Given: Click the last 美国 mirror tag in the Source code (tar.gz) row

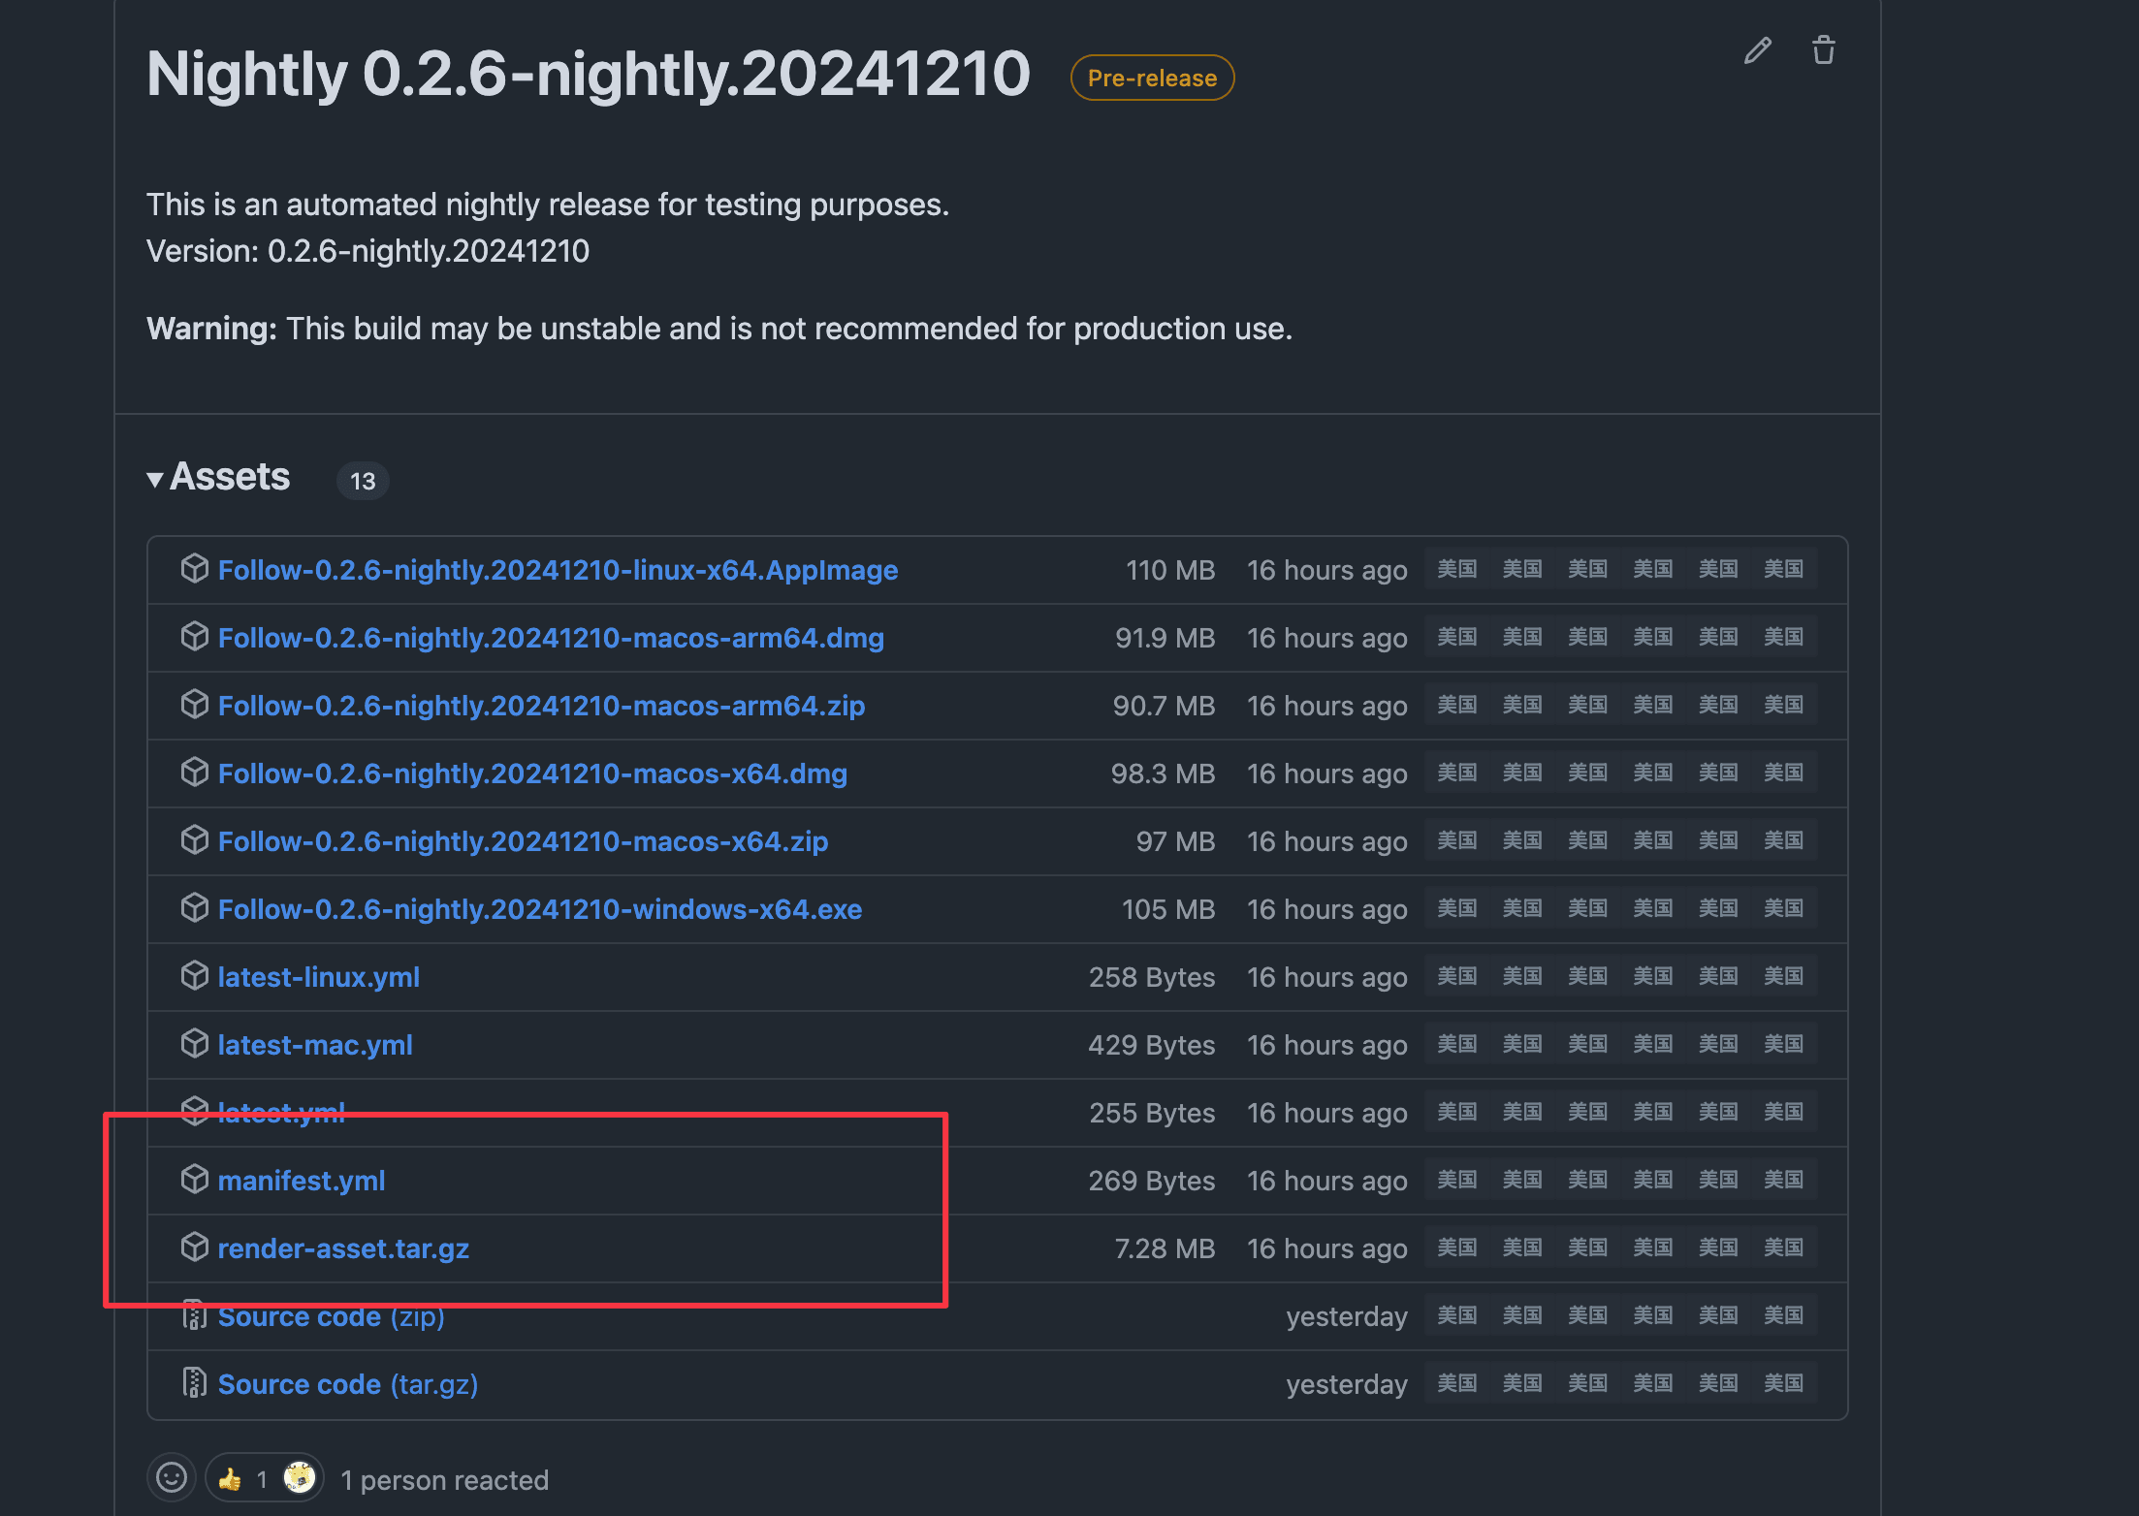Looking at the screenshot, I should click(1784, 1383).
